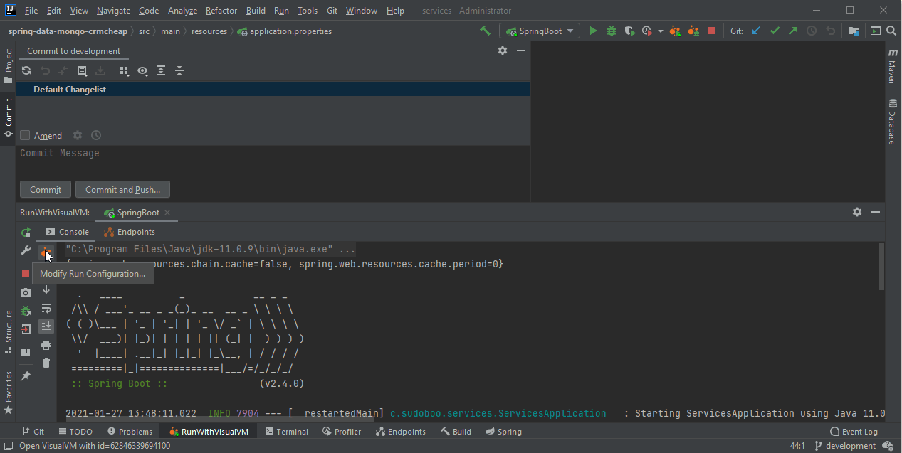The height and width of the screenshot is (453, 902).
Task: Toggle soft-wrap in console
Action: point(46,308)
